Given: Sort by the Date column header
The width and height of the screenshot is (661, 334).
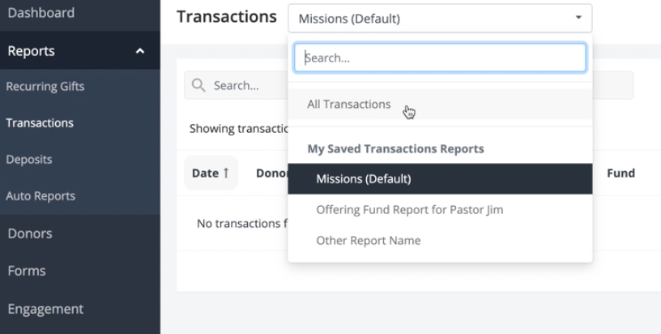Looking at the screenshot, I should coord(211,173).
